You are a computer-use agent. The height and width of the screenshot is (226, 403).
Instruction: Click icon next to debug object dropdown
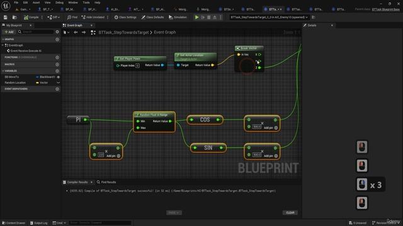(x=314, y=18)
